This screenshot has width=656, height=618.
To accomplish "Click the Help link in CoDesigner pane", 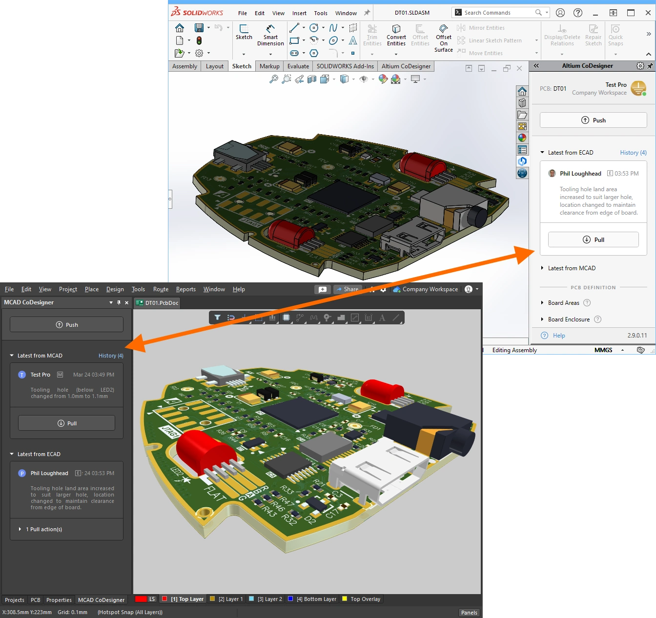I will (559, 336).
